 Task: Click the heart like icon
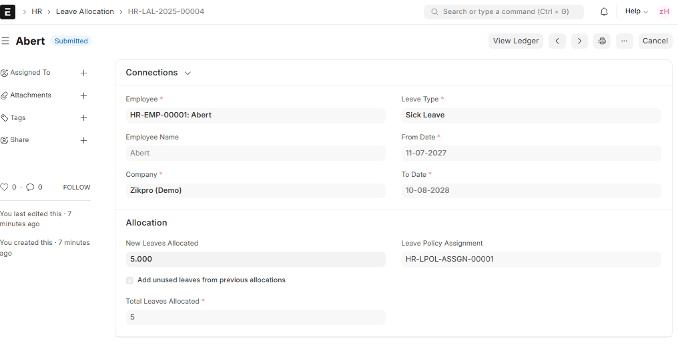click(4, 187)
